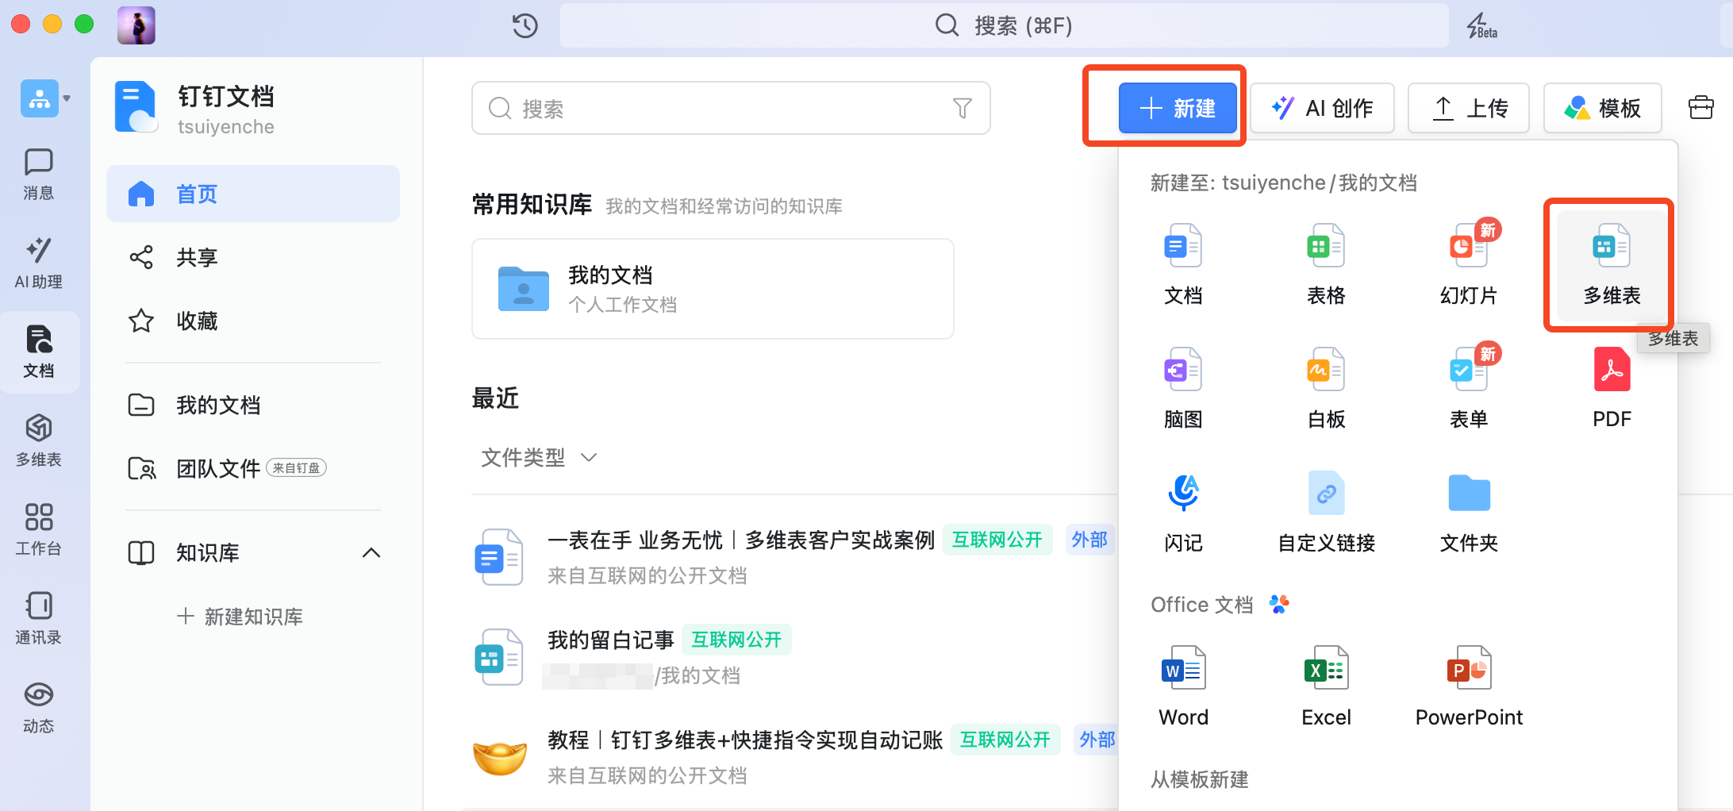Open 多维表 in left sidebar

coord(38,441)
